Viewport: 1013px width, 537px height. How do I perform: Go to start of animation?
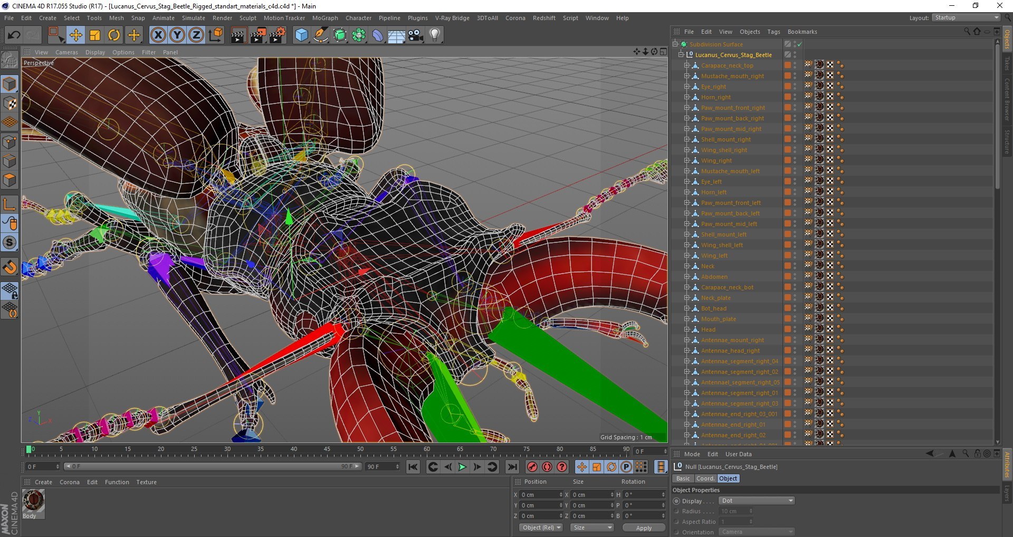pos(413,467)
